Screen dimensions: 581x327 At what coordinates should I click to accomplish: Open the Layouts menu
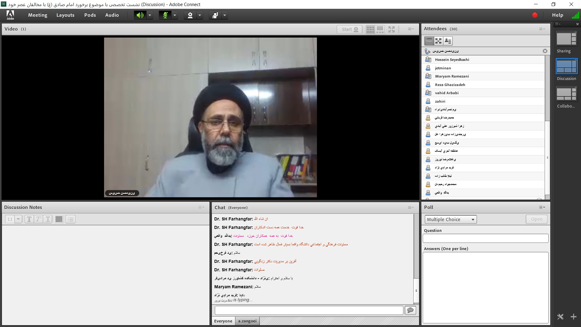pos(65,15)
